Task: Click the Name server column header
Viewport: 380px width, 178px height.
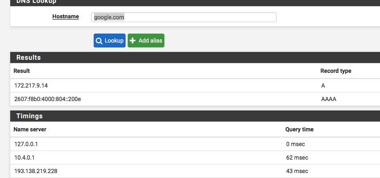Action: point(30,129)
